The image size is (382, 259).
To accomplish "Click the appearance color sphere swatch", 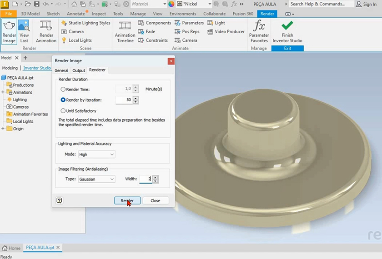I will coord(171,4).
